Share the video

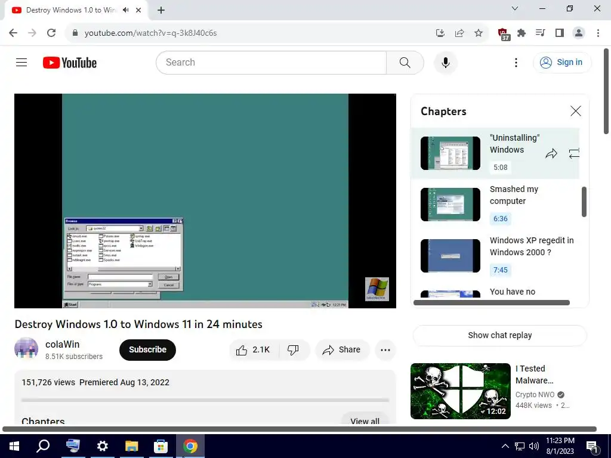coord(341,349)
